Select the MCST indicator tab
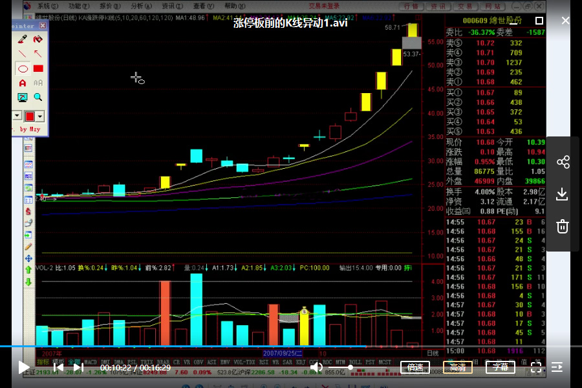This screenshot has width=582, height=388. coord(385,361)
